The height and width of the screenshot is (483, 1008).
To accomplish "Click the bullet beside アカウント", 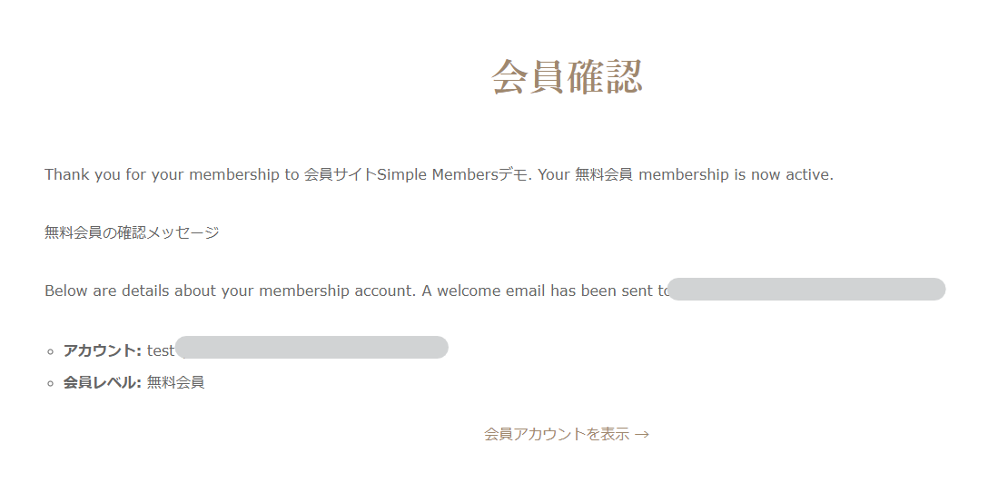I will click(51, 351).
